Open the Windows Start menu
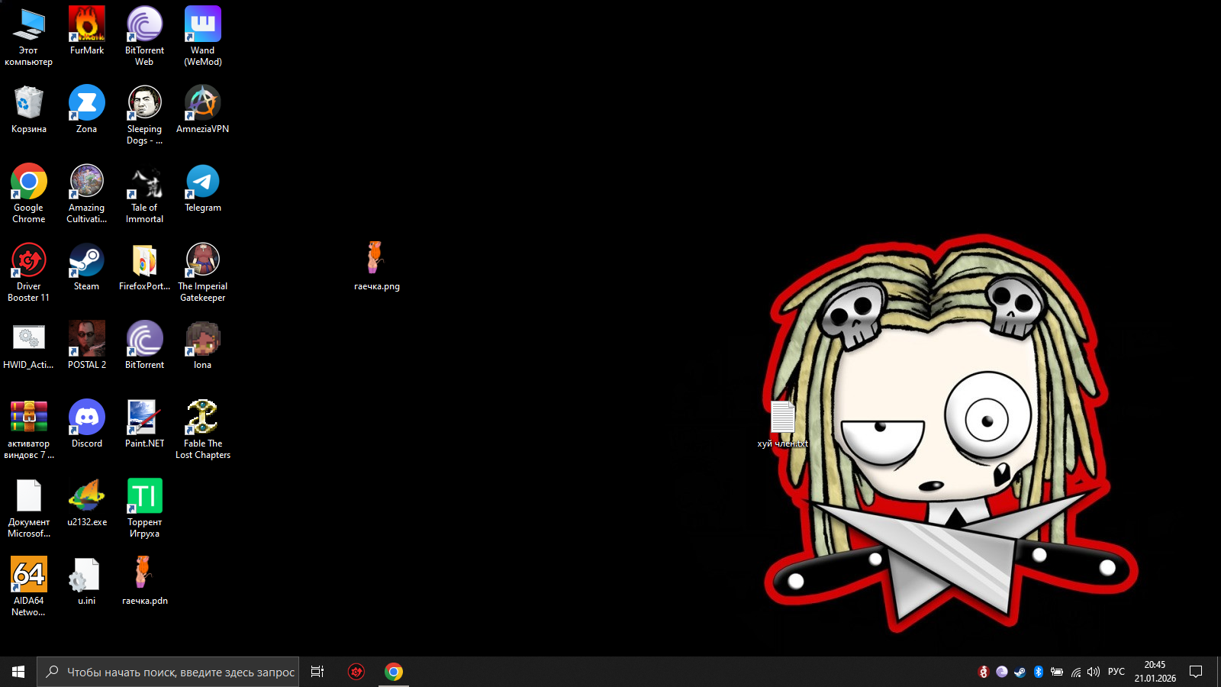Screen dimensions: 1221x687 point(18,672)
